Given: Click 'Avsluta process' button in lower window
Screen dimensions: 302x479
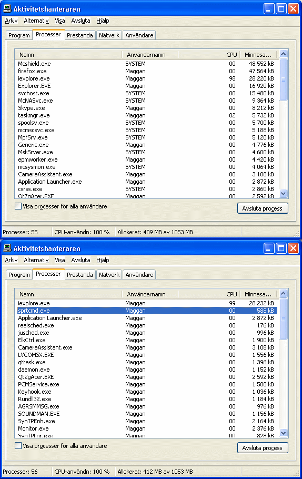Looking at the screenshot, I should pos(263,448).
